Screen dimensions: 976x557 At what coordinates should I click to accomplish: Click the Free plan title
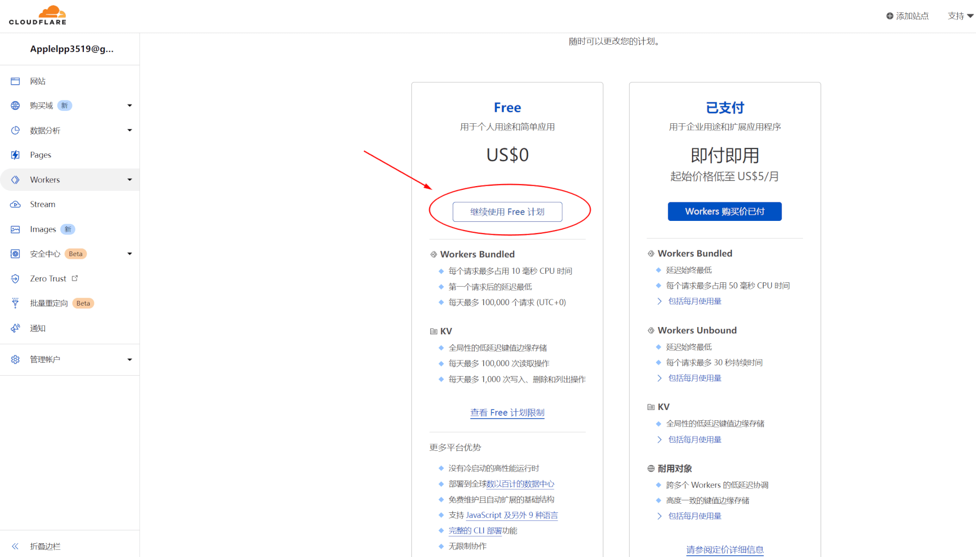click(507, 108)
